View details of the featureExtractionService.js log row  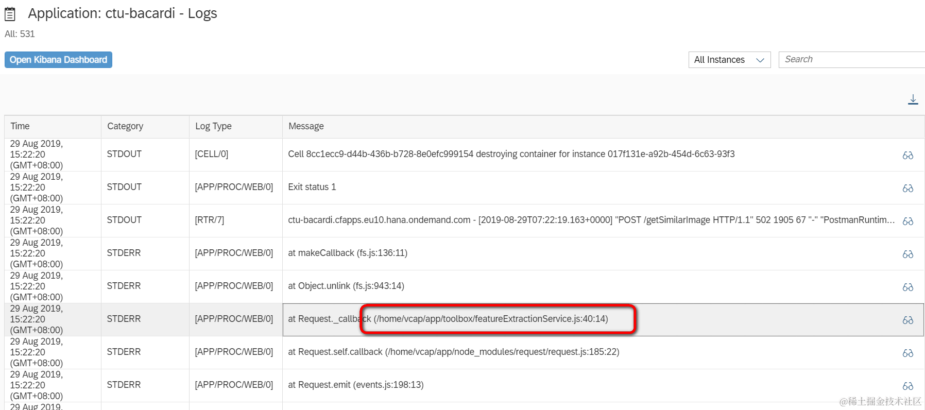[x=907, y=320]
